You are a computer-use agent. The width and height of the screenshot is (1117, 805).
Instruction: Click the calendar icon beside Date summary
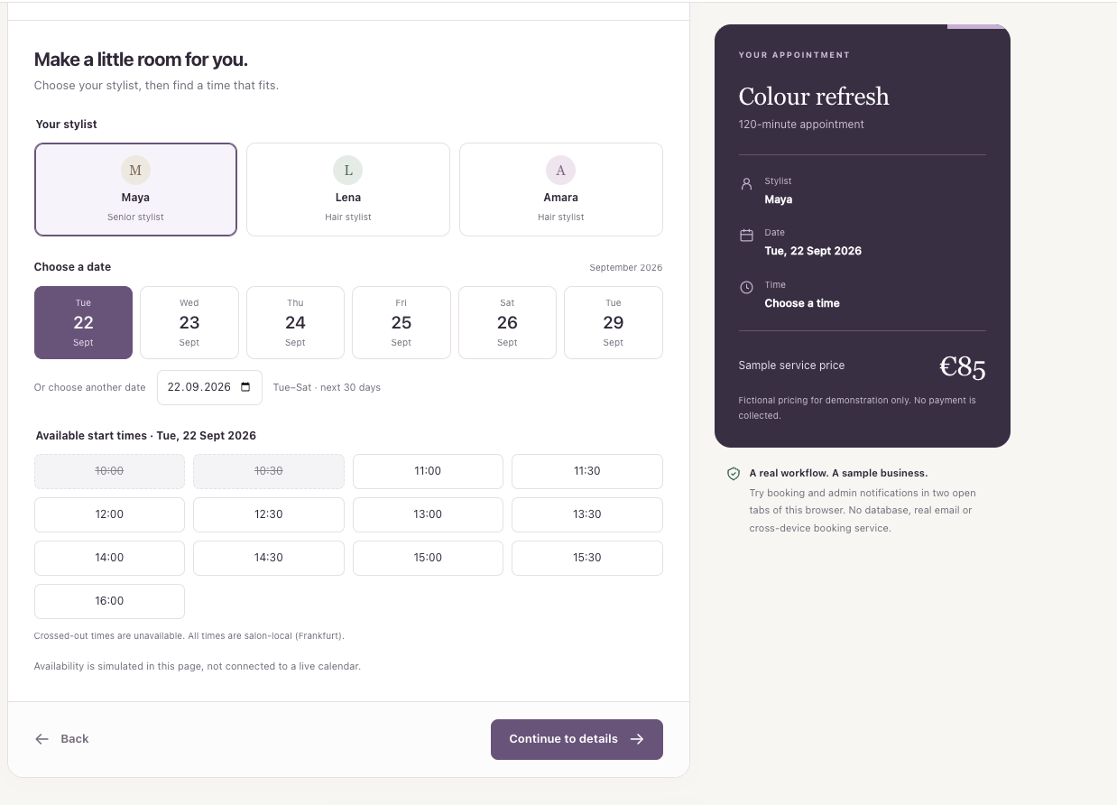pyautogui.click(x=746, y=236)
